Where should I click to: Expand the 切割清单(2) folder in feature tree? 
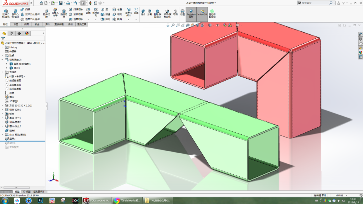tap(2, 59)
